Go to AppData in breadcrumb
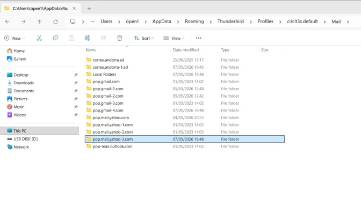The height and width of the screenshot is (206, 361). click(x=162, y=21)
